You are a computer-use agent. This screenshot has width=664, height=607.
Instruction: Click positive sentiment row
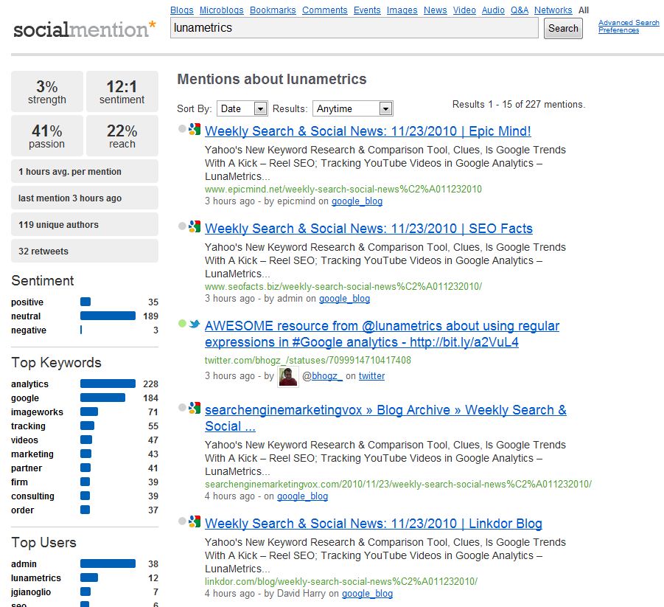(85, 302)
